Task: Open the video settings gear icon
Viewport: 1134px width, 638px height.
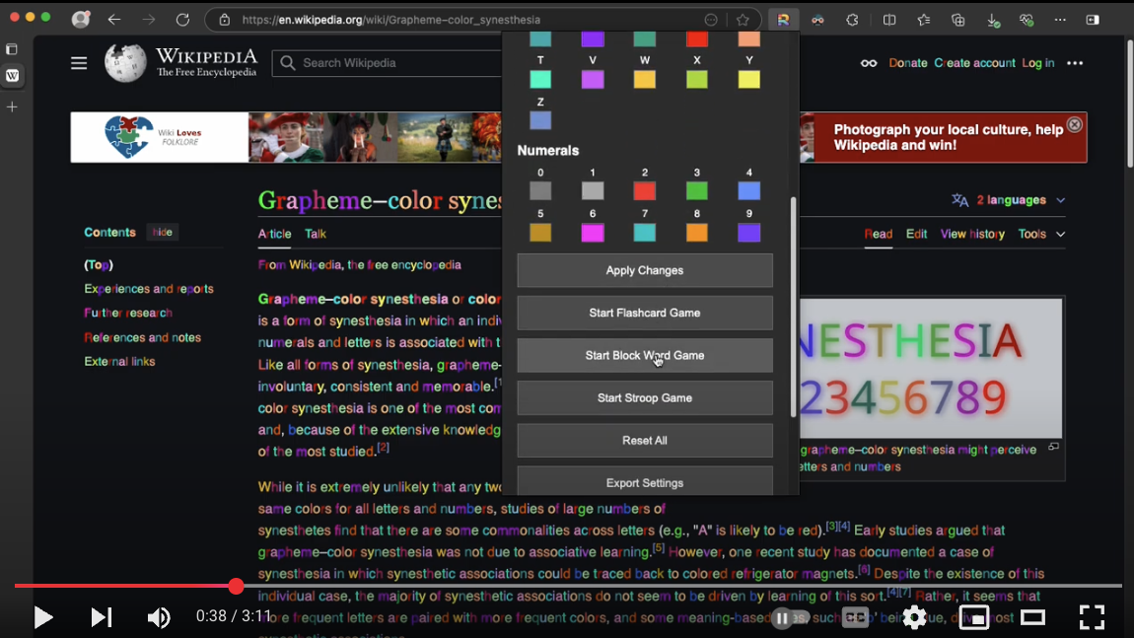Action: click(914, 617)
